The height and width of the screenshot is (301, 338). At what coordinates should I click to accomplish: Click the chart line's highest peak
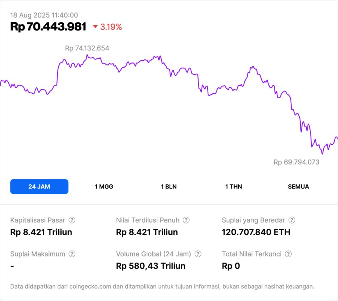coord(87,55)
